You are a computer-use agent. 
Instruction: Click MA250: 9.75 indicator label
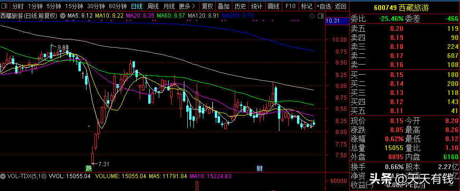[238, 16]
